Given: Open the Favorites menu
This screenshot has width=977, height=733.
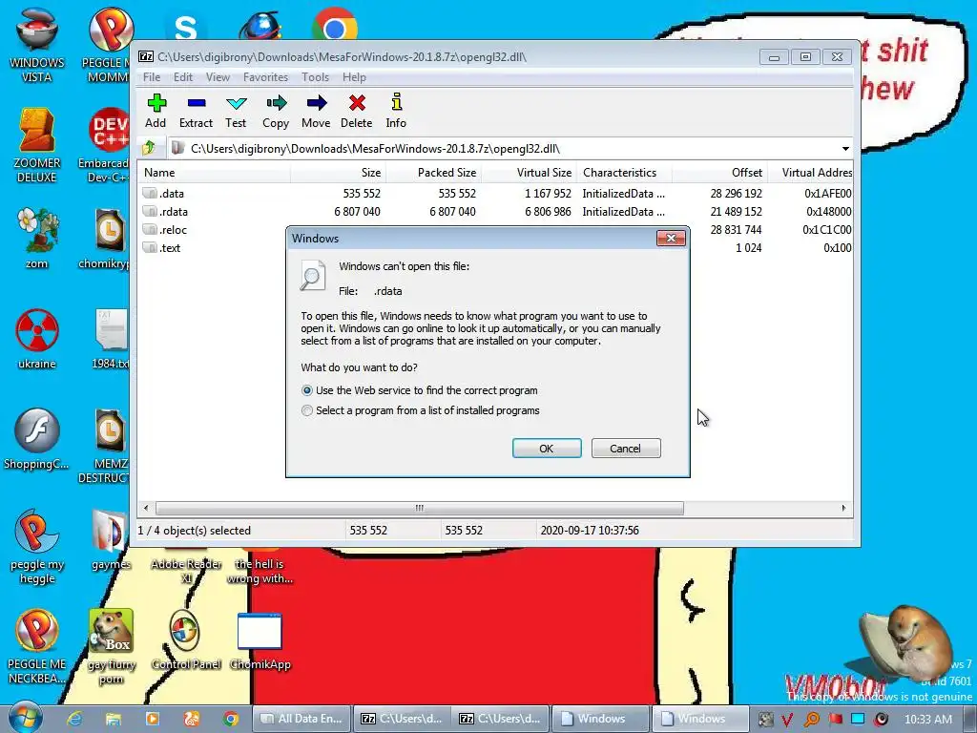Looking at the screenshot, I should [x=265, y=76].
